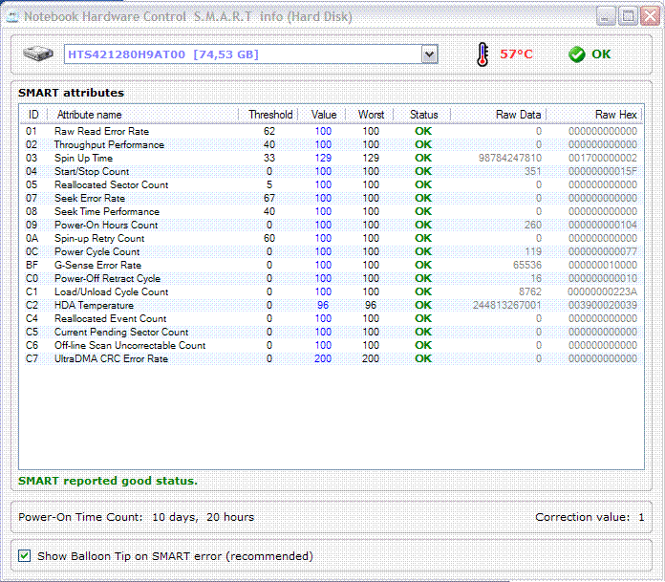Click raw data value 98784247810
Viewport: 665px width, 582px height.
tap(510, 158)
